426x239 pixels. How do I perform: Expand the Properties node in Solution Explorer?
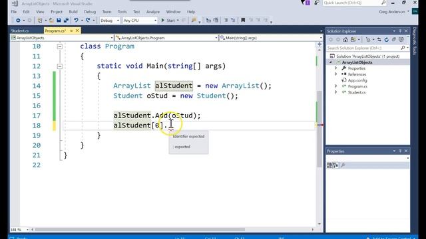point(335,68)
